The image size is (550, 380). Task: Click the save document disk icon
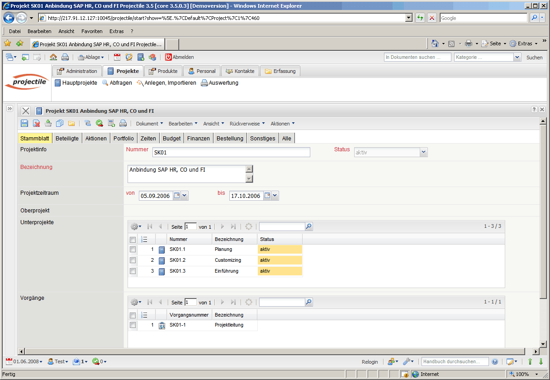[25, 124]
